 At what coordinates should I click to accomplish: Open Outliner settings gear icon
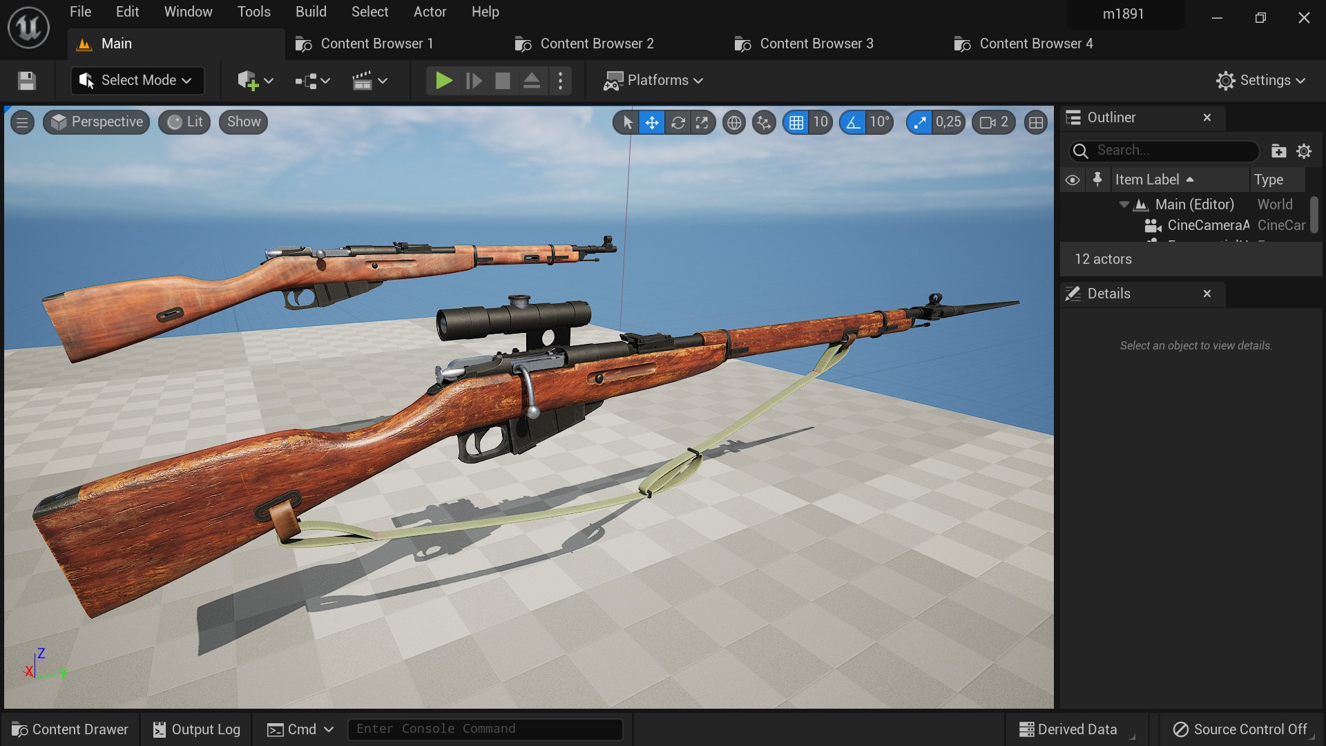pos(1304,151)
